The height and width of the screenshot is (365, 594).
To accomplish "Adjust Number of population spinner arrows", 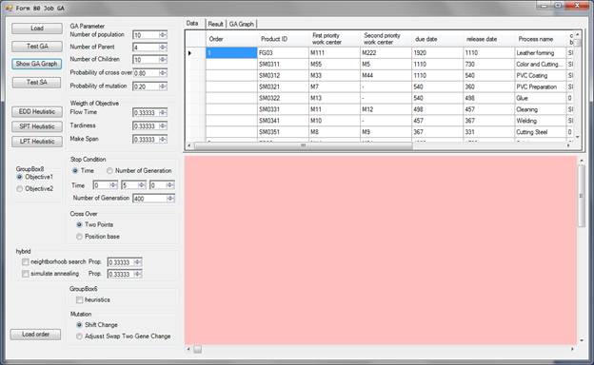I will [x=163, y=35].
